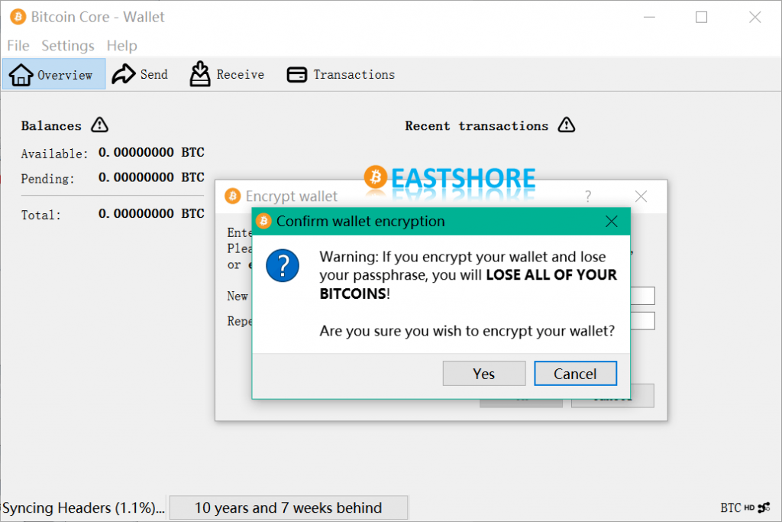The height and width of the screenshot is (522, 782).
Task: Click the blue question mark icon in dialog
Action: pyautogui.click(x=283, y=266)
